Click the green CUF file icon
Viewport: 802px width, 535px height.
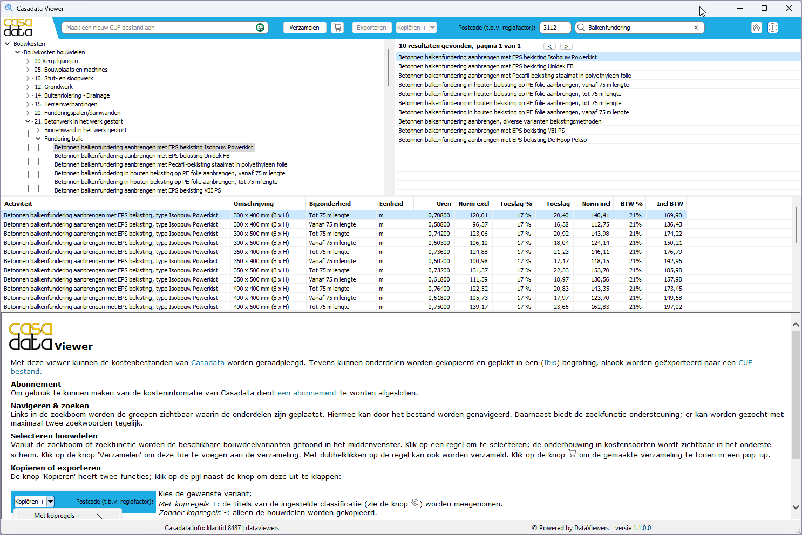(260, 28)
